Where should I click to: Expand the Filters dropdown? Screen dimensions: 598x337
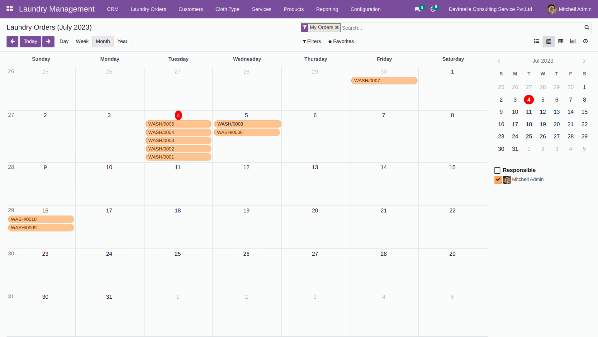312,41
